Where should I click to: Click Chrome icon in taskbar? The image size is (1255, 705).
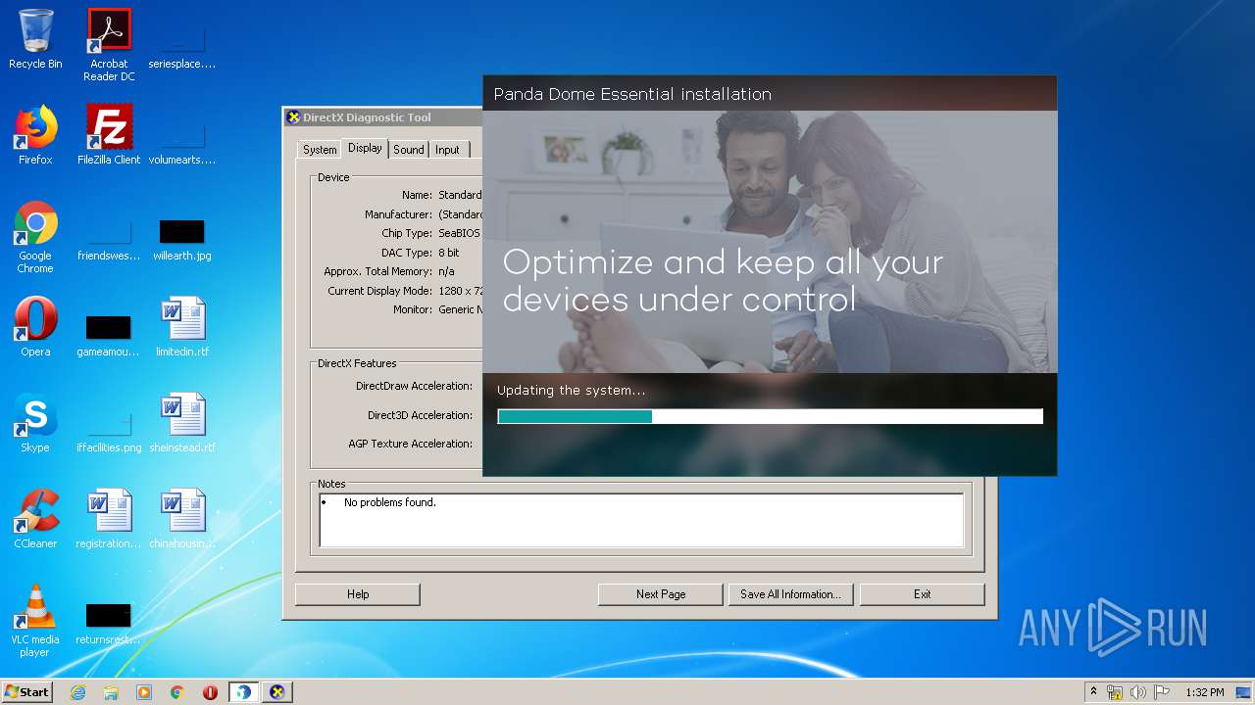177,692
